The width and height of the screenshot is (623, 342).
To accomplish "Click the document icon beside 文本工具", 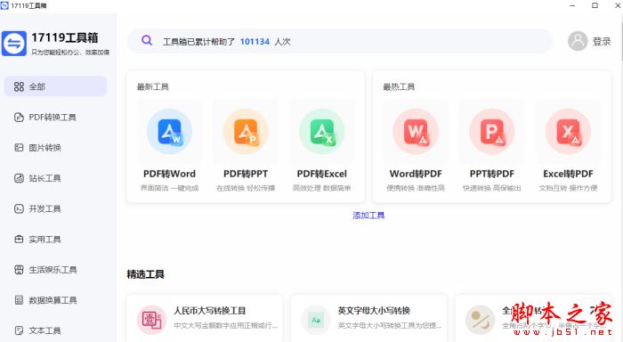I will coord(19,330).
